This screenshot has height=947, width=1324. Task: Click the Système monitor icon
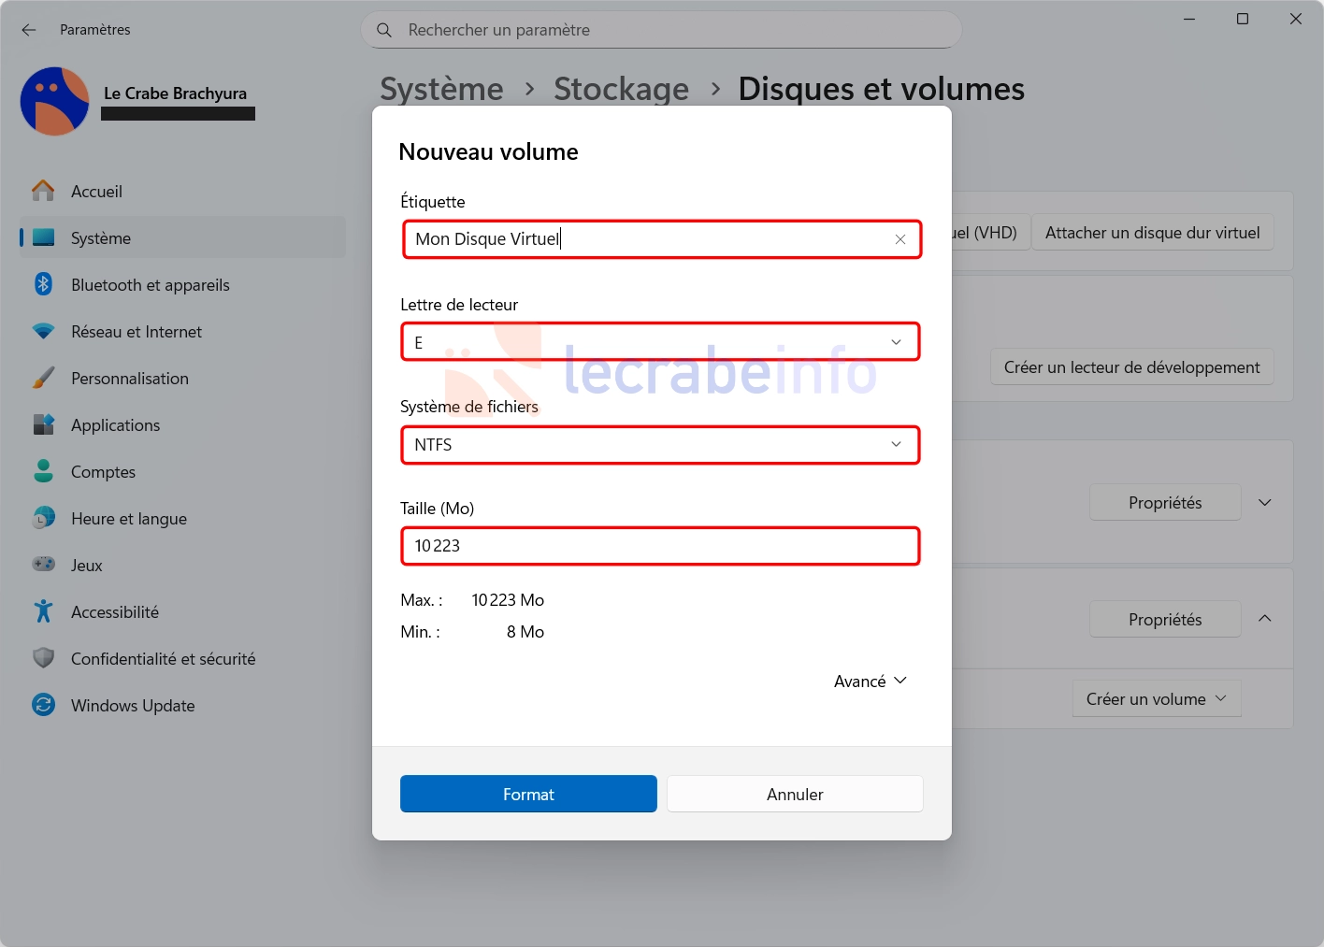click(43, 237)
